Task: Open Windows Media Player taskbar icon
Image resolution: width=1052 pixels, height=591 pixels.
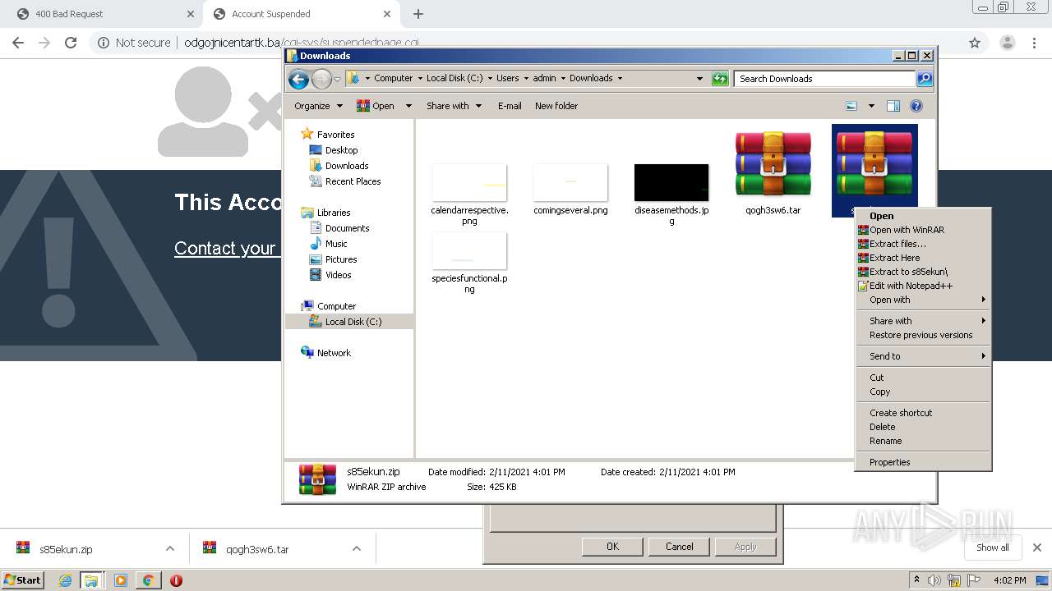Action: 121,580
